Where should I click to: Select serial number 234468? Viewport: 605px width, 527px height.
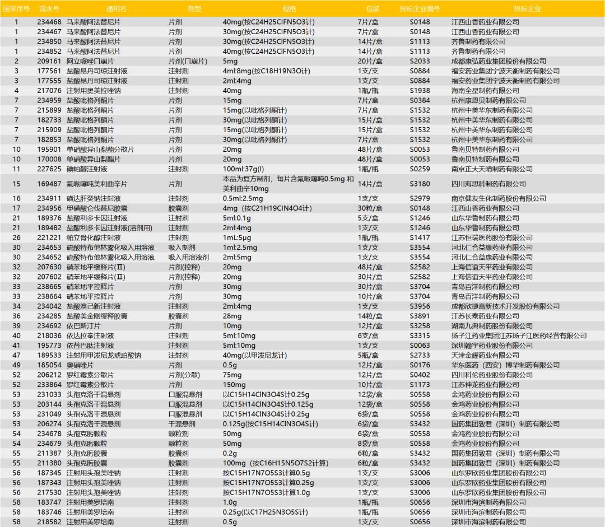point(49,22)
